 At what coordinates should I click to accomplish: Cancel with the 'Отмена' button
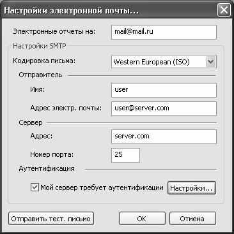(x=192, y=219)
